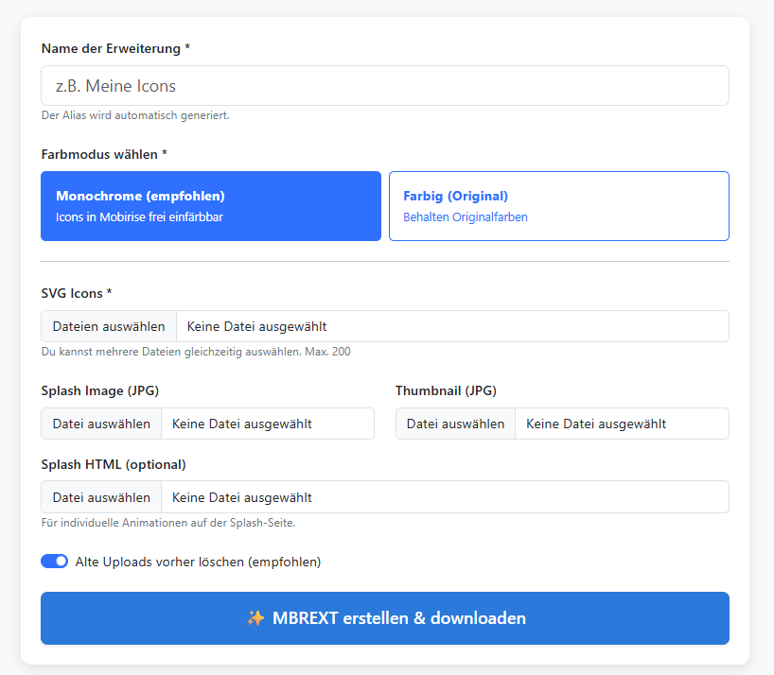This screenshot has height=675, width=774.
Task: Click Datei auswählen for Splash Image
Action: (x=101, y=424)
